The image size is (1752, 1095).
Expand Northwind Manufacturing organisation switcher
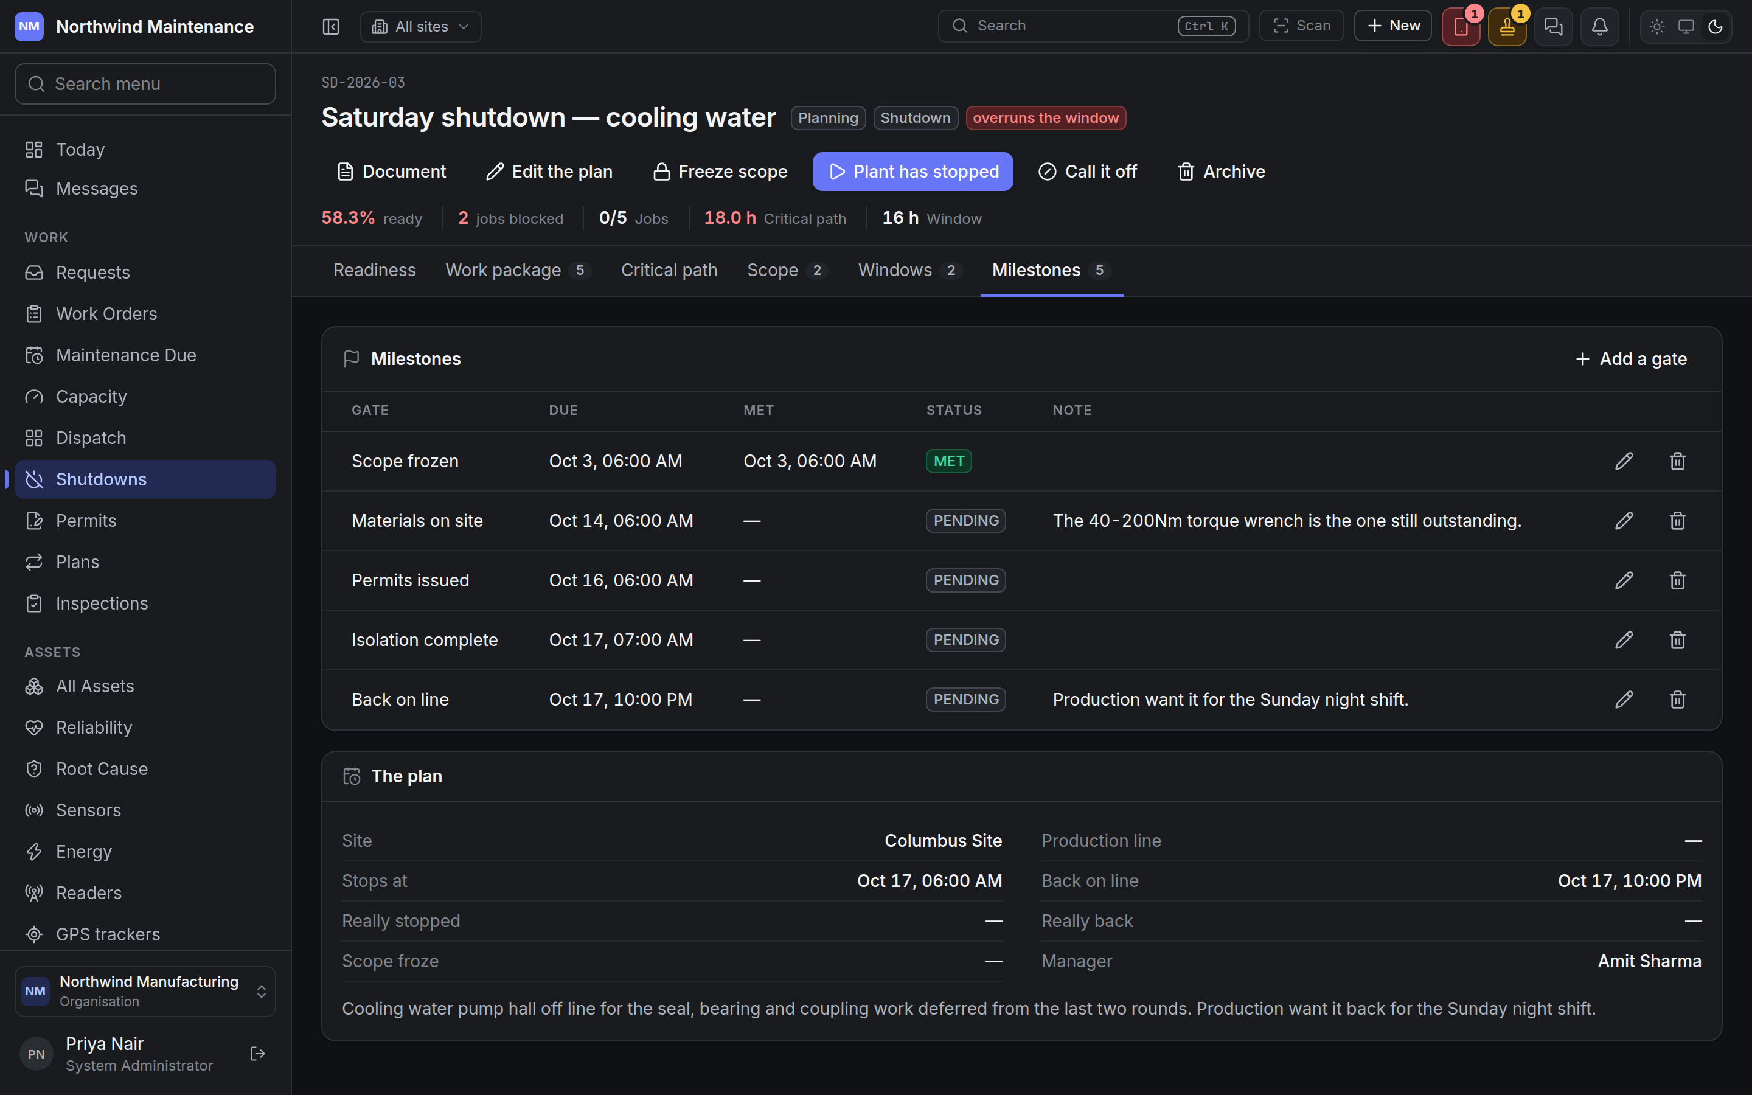tap(145, 991)
